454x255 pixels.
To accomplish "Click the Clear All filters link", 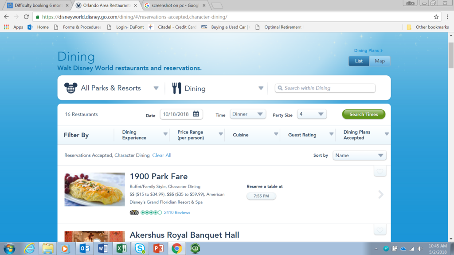I will (x=161, y=155).
